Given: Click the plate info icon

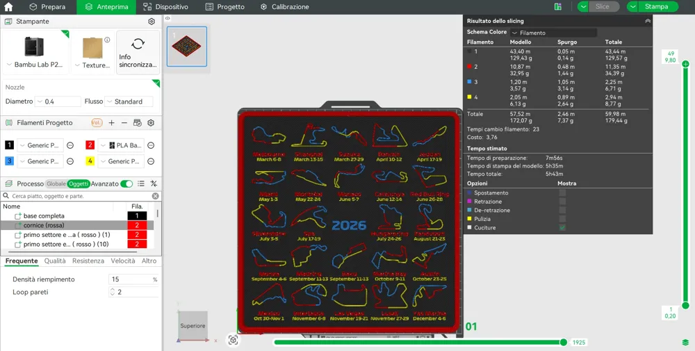Looking at the screenshot, I should click(107, 40).
